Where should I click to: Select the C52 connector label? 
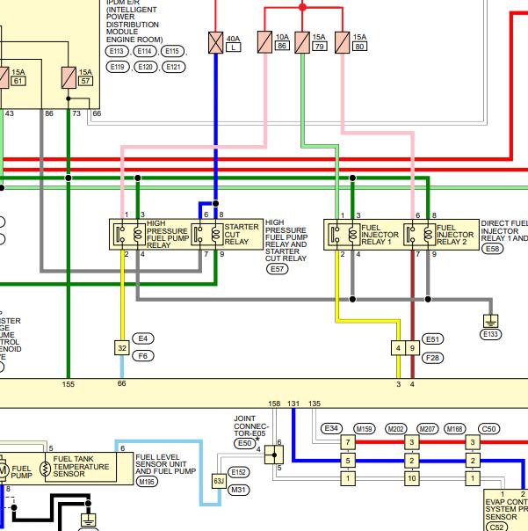tap(497, 527)
